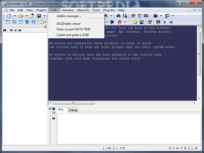This screenshot has width=204, height=153.
Task: Close the left side panel with its X
Action: click(x=45, y=27)
